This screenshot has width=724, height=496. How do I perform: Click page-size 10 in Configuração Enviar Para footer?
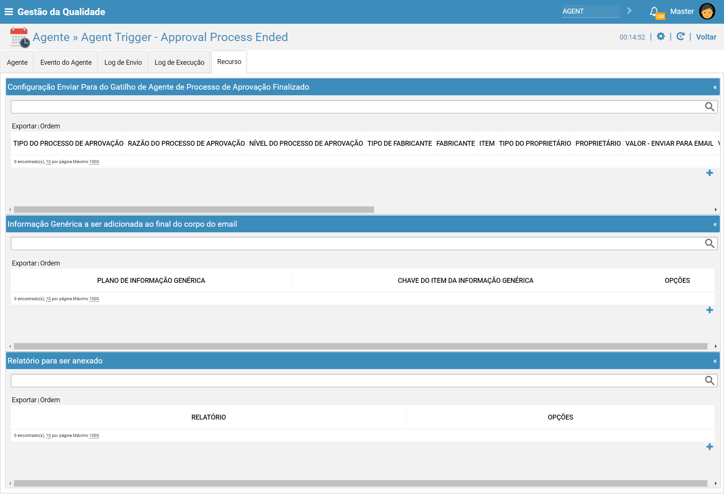pos(48,162)
